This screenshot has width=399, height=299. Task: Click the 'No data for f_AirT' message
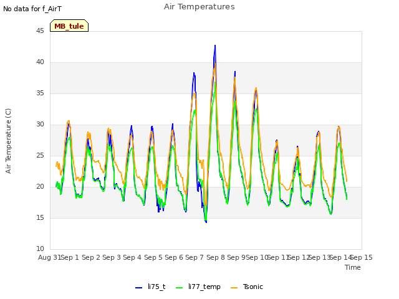[x=32, y=9]
